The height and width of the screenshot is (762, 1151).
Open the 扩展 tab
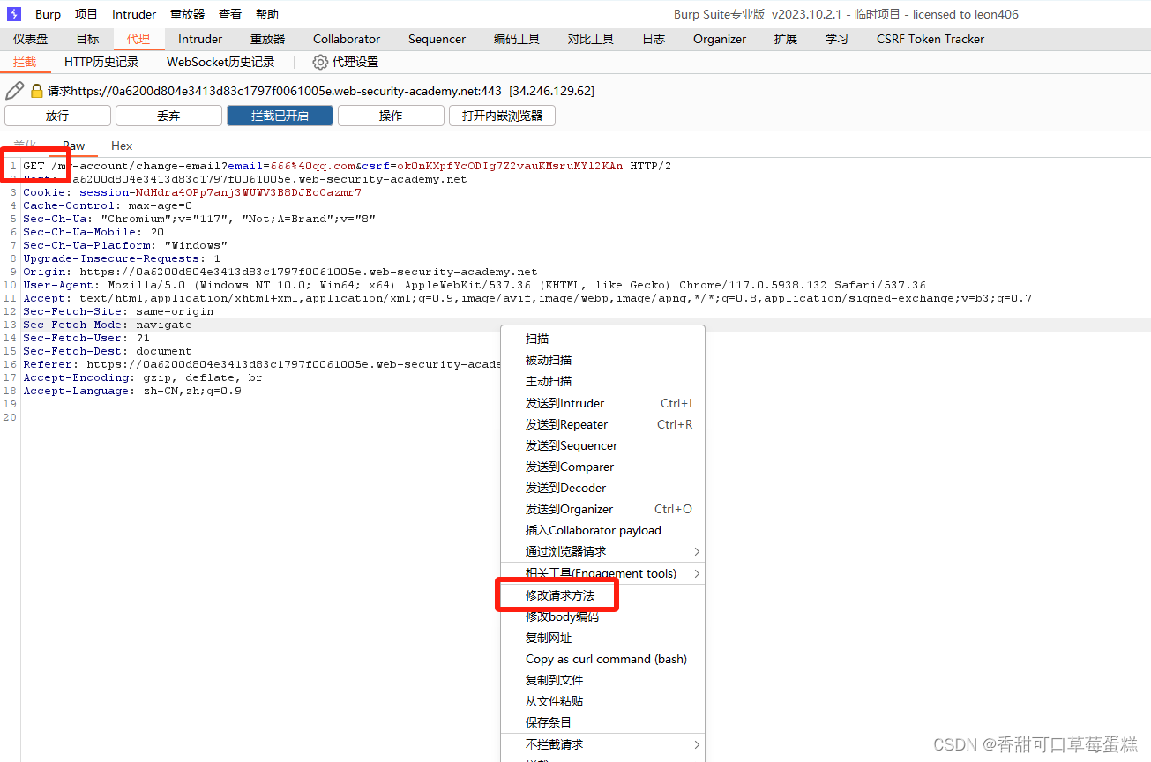tap(786, 39)
